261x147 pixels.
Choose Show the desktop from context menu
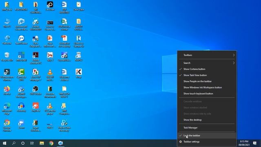coord(207,120)
